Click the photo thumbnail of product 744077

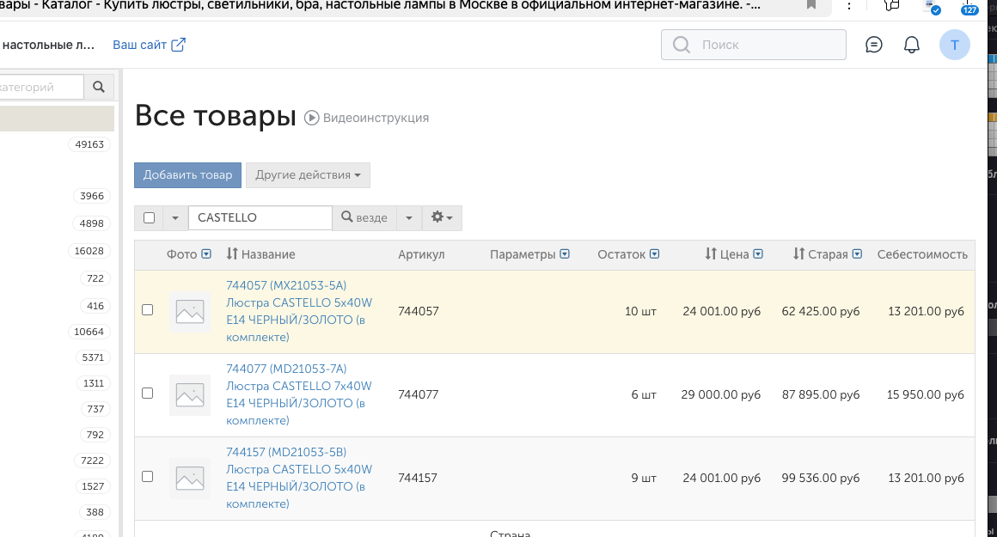190,394
